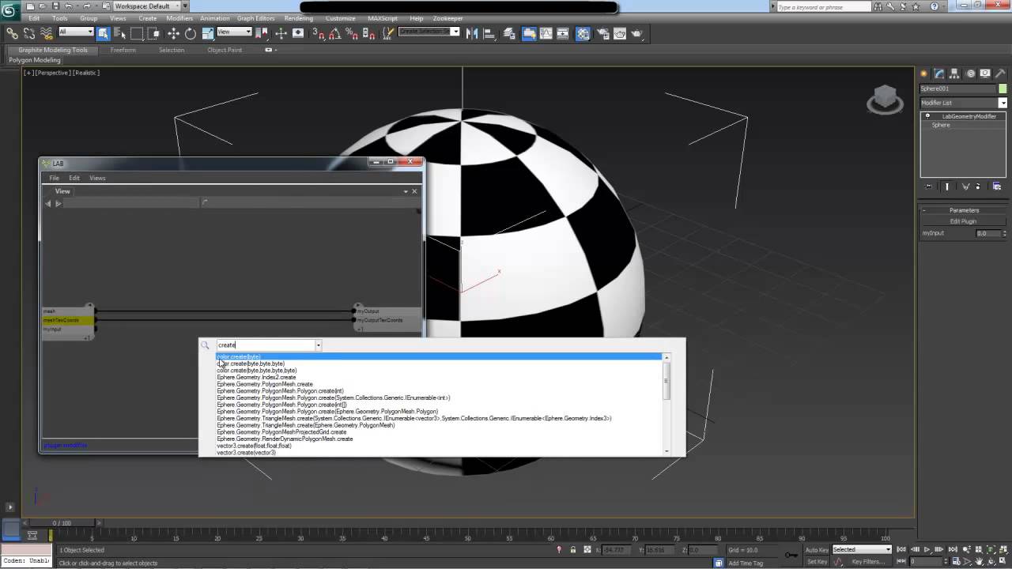Toggle the Spinner Snap icon
The image size is (1012, 569).
(x=368, y=33)
